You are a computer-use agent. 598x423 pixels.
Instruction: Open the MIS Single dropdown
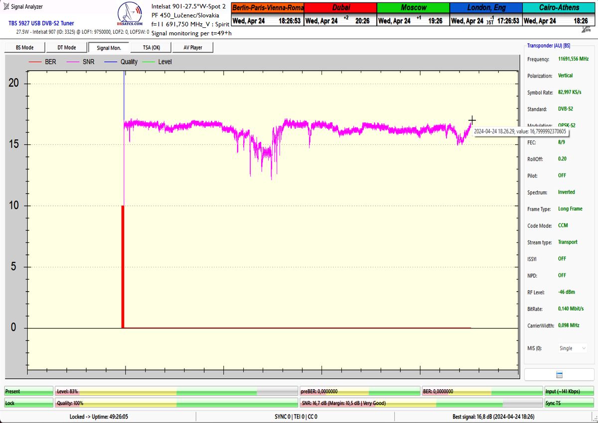[x=573, y=348]
